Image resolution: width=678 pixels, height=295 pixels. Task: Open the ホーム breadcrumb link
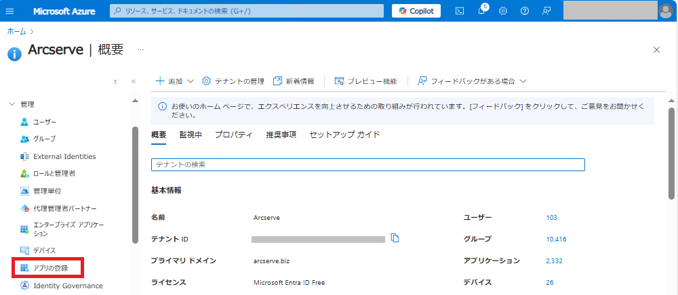click(16, 32)
